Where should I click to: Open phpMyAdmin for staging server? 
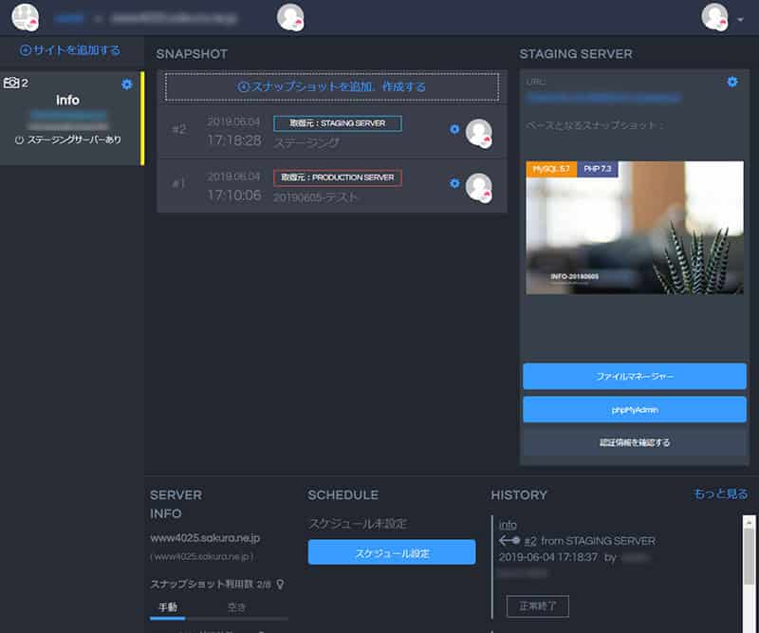[634, 410]
